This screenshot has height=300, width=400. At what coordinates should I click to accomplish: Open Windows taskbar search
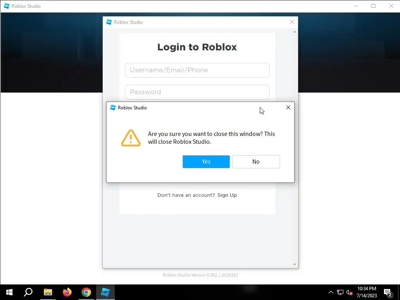click(x=28, y=292)
